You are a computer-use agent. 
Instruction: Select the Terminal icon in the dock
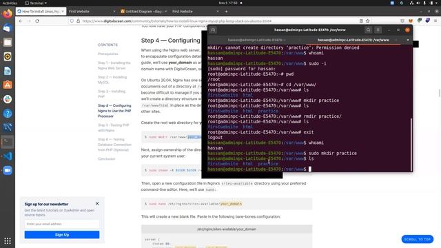[8, 142]
